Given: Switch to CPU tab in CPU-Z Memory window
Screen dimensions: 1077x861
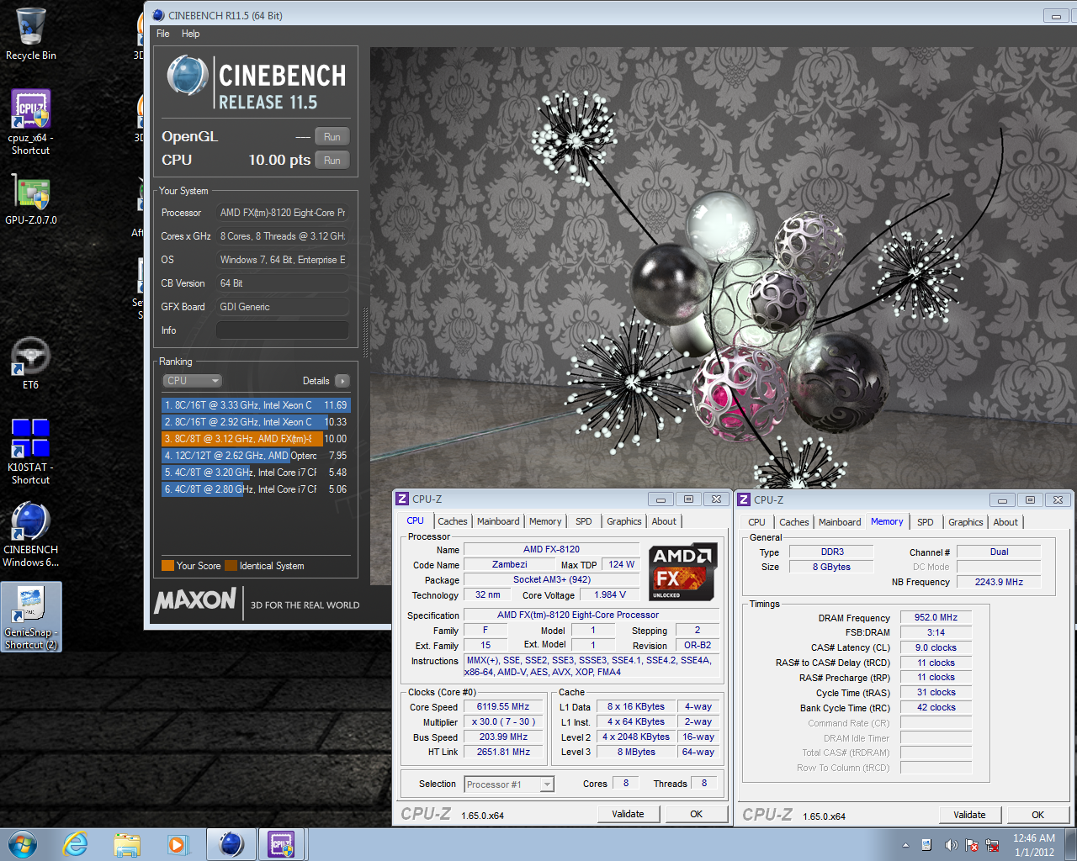Looking at the screenshot, I should (x=757, y=522).
